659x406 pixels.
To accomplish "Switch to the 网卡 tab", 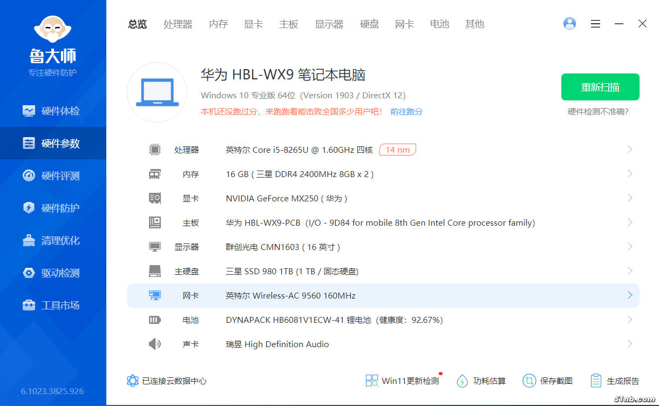I will point(405,24).
